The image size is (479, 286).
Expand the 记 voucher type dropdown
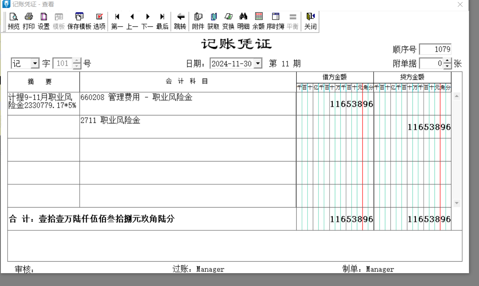[x=35, y=64]
